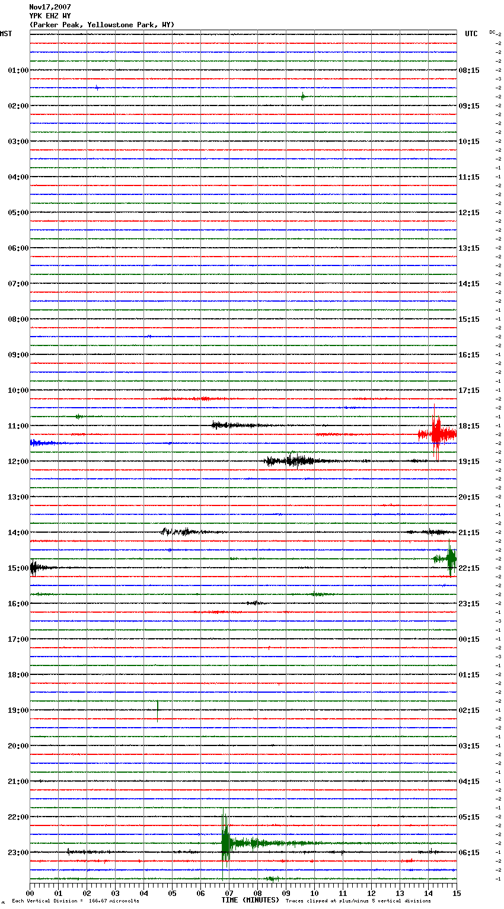
Task: Click the Traces clipped at plus/minus 5 divisions note
Action: click(358, 901)
